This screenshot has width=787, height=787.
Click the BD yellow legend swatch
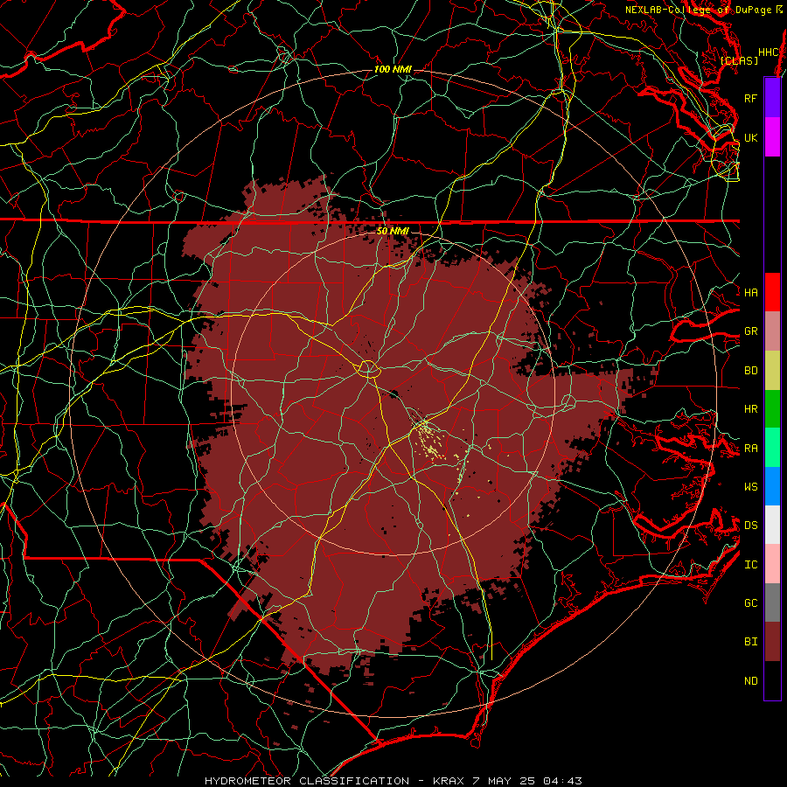[x=772, y=371]
